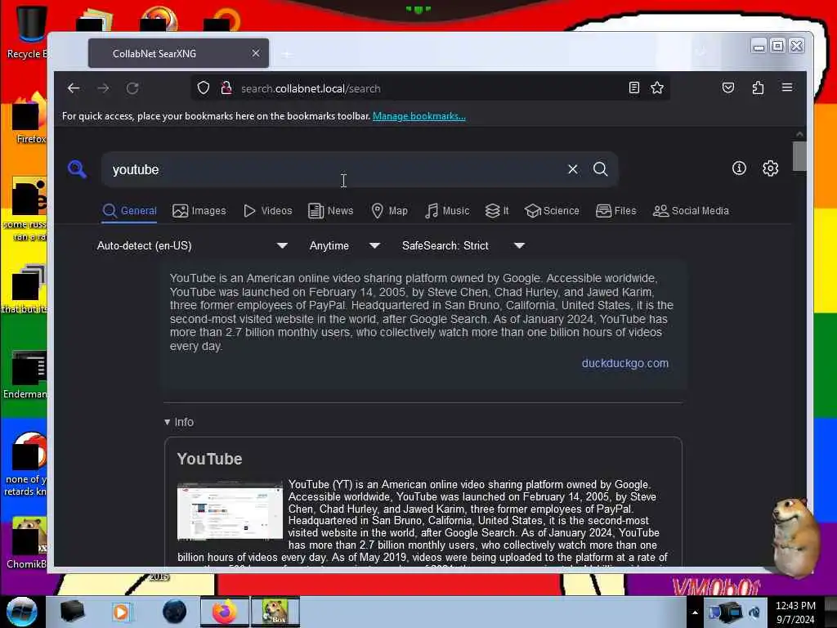Switch to It category

pyautogui.click(x=497, y=211)
